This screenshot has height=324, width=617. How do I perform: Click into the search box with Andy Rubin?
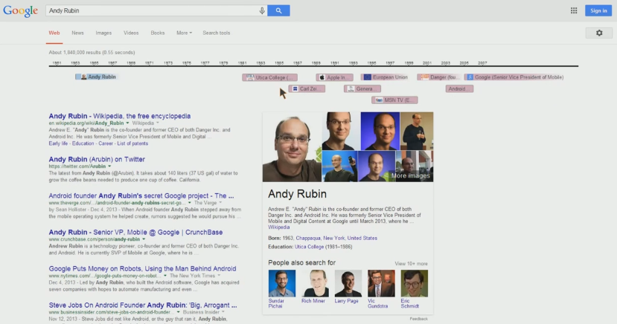click(x=149, y=10)
